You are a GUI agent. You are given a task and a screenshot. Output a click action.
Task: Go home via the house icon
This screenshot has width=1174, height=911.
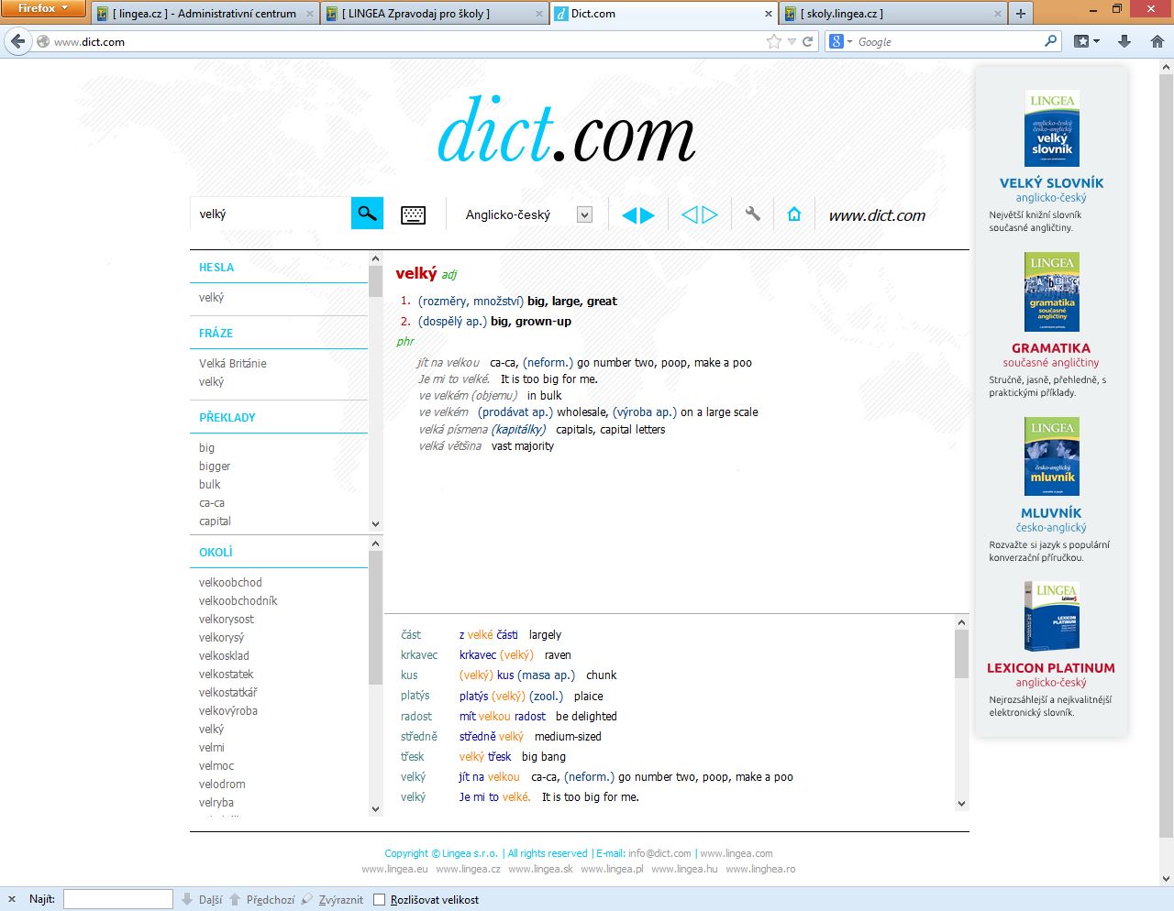tap(794, 214)
